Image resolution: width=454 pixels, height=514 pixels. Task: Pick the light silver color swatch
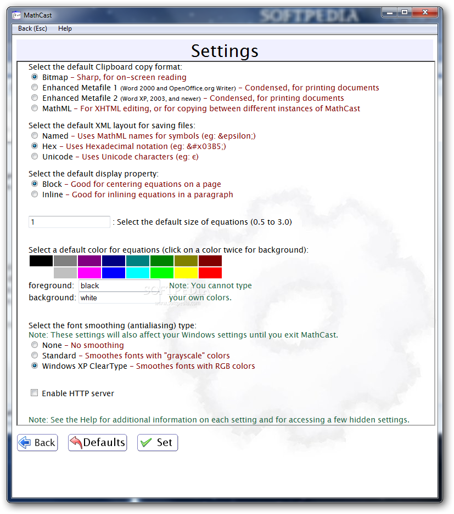[65, 273]
